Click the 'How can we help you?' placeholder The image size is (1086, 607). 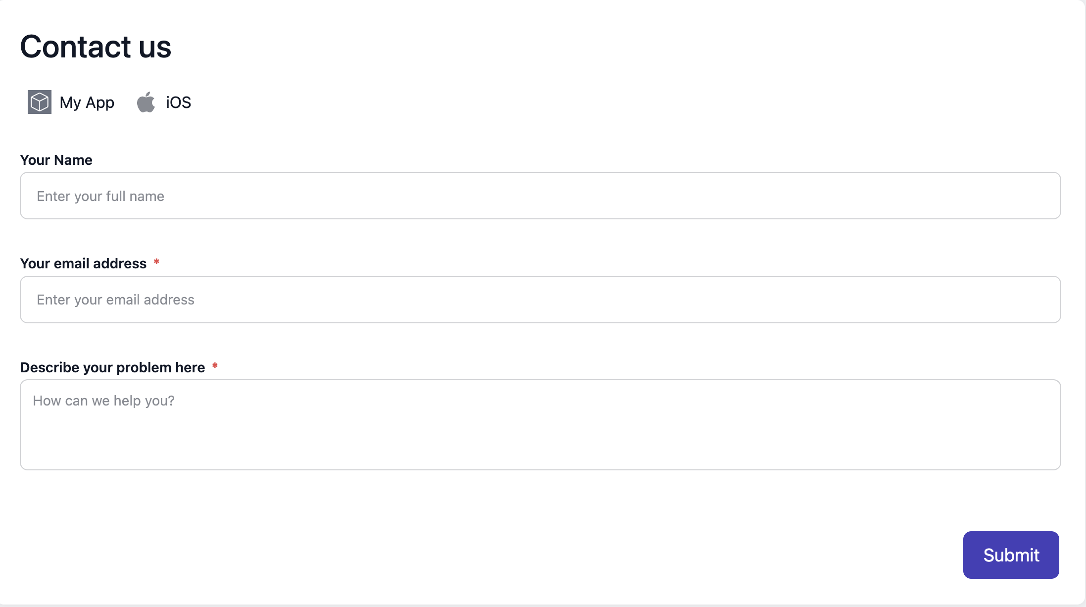[104, 401]
